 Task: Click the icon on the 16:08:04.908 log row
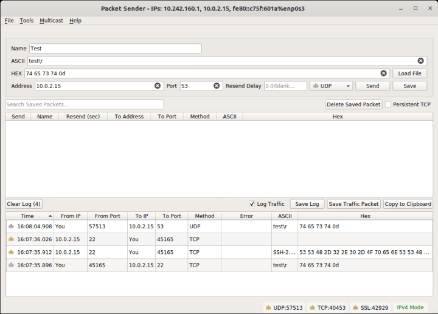click(x=11, y=226)
